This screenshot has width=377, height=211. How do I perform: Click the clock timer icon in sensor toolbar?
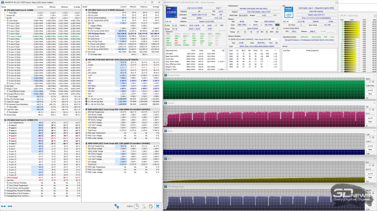coord(136,206)
